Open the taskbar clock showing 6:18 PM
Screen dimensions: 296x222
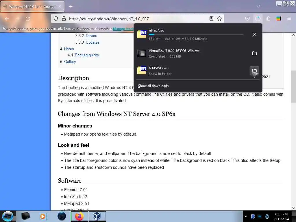pos(281,217)
